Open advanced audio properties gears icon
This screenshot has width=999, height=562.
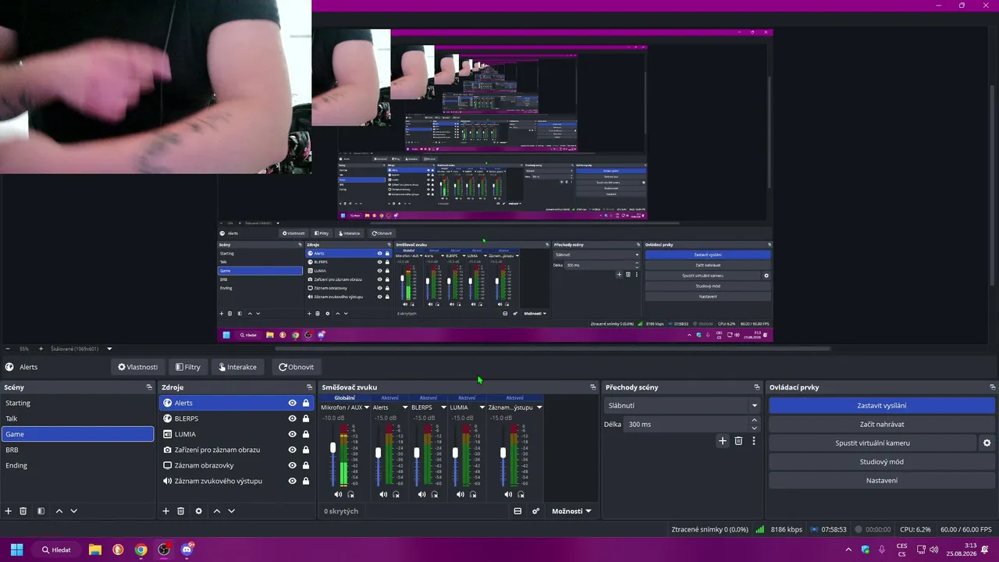[x=535, y=511]
